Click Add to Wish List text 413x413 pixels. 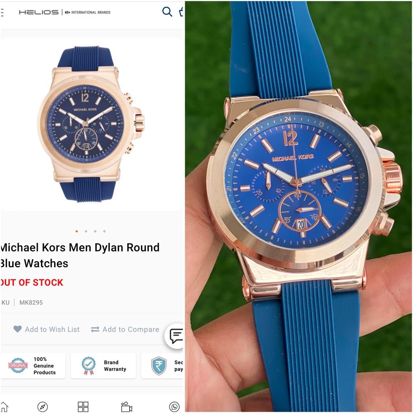[52, 329]
